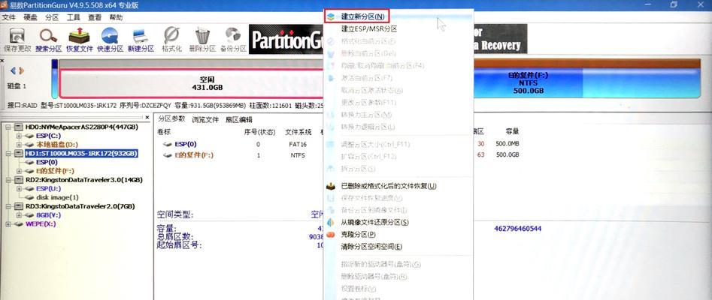
Task: Click the small ESP partition strip on disk map
Action: [55, 79]
